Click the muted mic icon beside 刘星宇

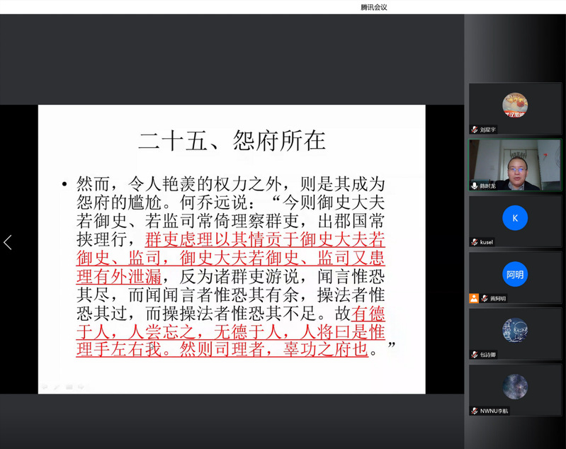(475, 130)
